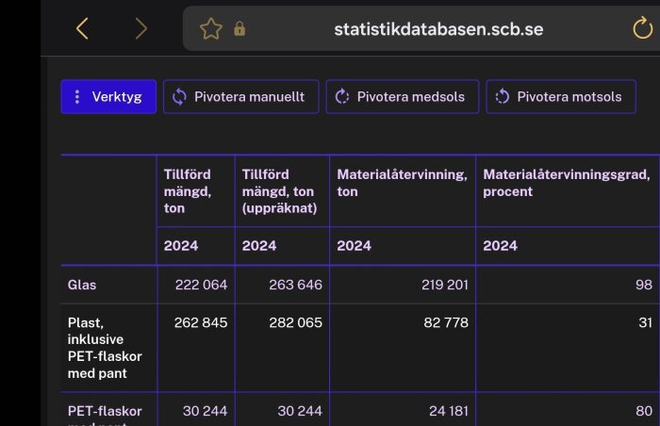Select the Pivotera manuellt button
This screenshot has height=426, width=660.
[240, 97]
